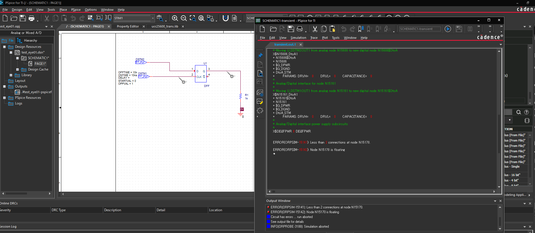Toggle bookmark icon in PSpice toolbar
This screenshot has width=535, height=233.
point(361,29)
